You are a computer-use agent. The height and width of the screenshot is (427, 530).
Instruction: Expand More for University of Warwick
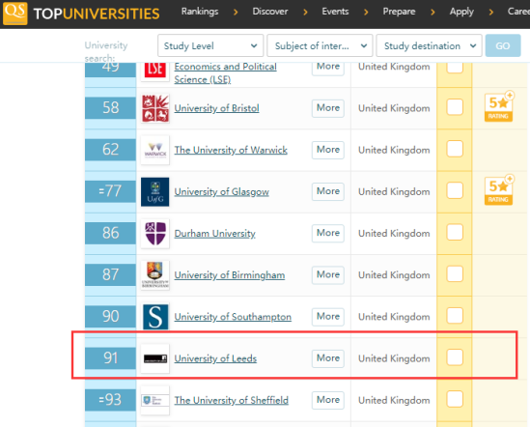click(x=328, y=150)
